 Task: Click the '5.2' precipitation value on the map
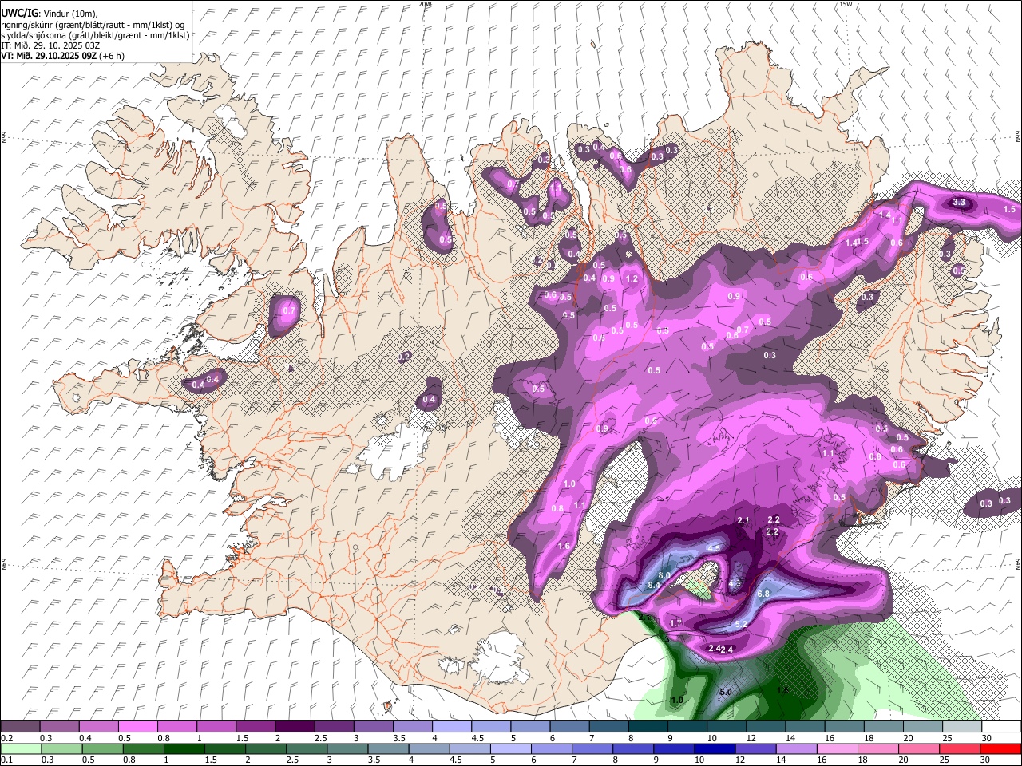click(x=741, y=624)
